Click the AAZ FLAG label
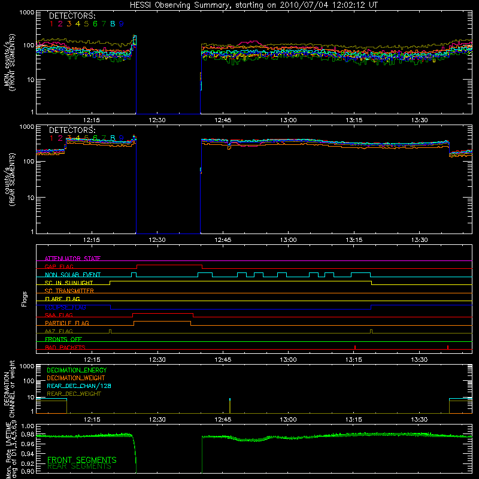 59,331
